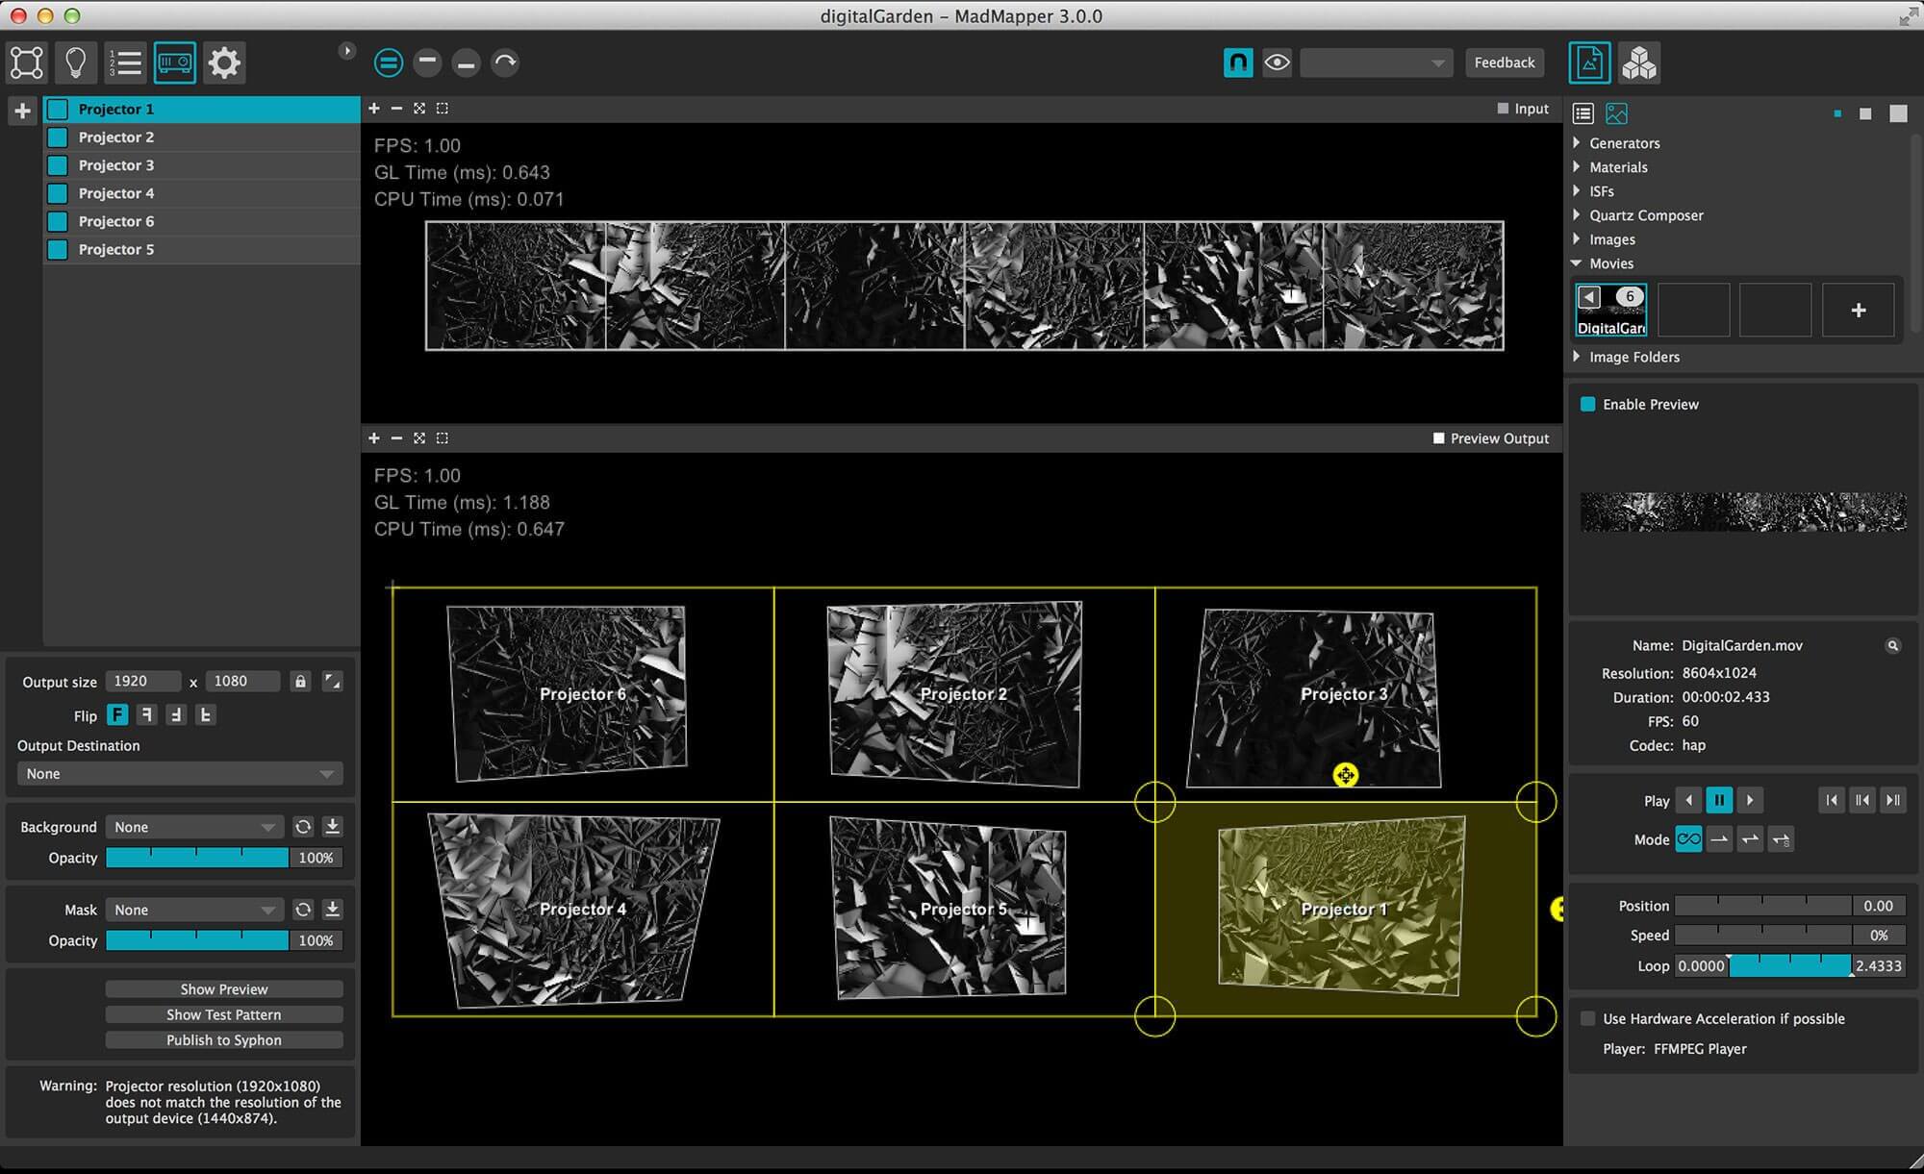Play the movie forward
The image size is (1924, 1174).
point(1750,800)
